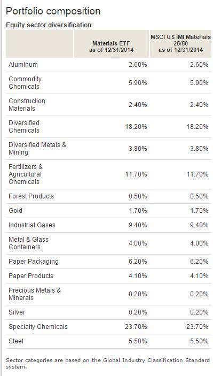
Task: Click the Portfolio composition heading
Action: (53, 11)
